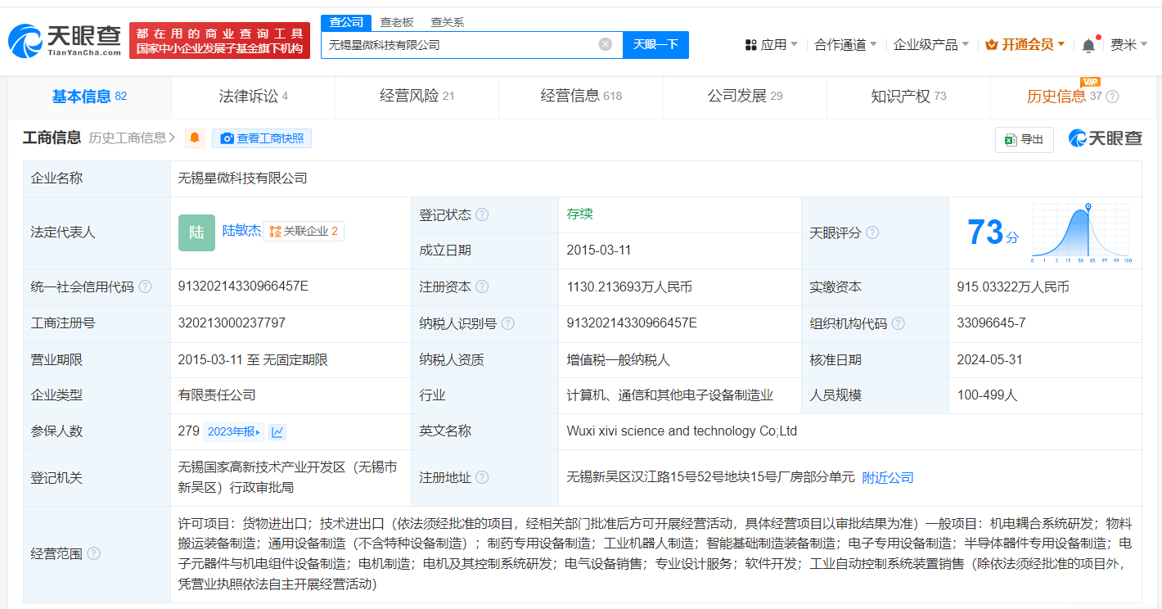Open the 附近公司 link
Image resolution: width=1162 pixels, height=609 pixels.
(888, 478)
